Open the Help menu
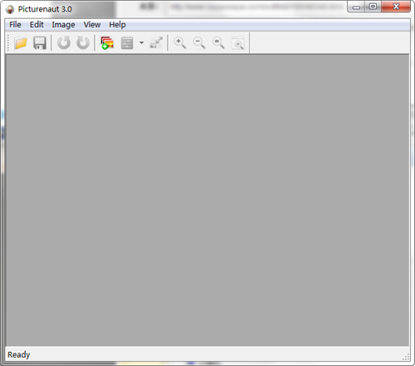The image size is (415, 366). [117, 25]
